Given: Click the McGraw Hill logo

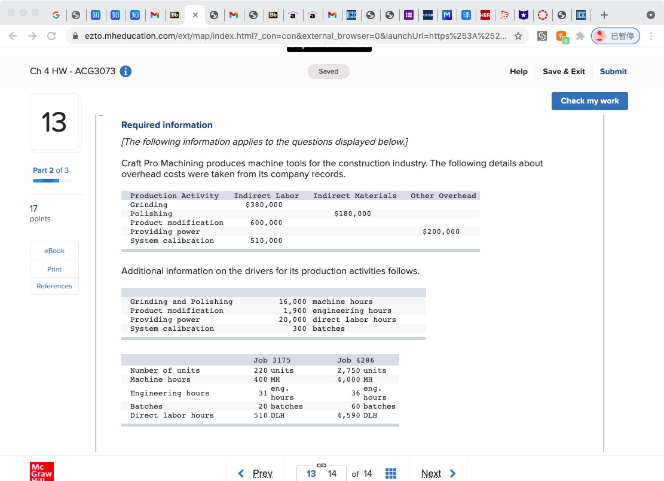Looking at the screenshot, I should pyautogui.click(x=42, y=471).
